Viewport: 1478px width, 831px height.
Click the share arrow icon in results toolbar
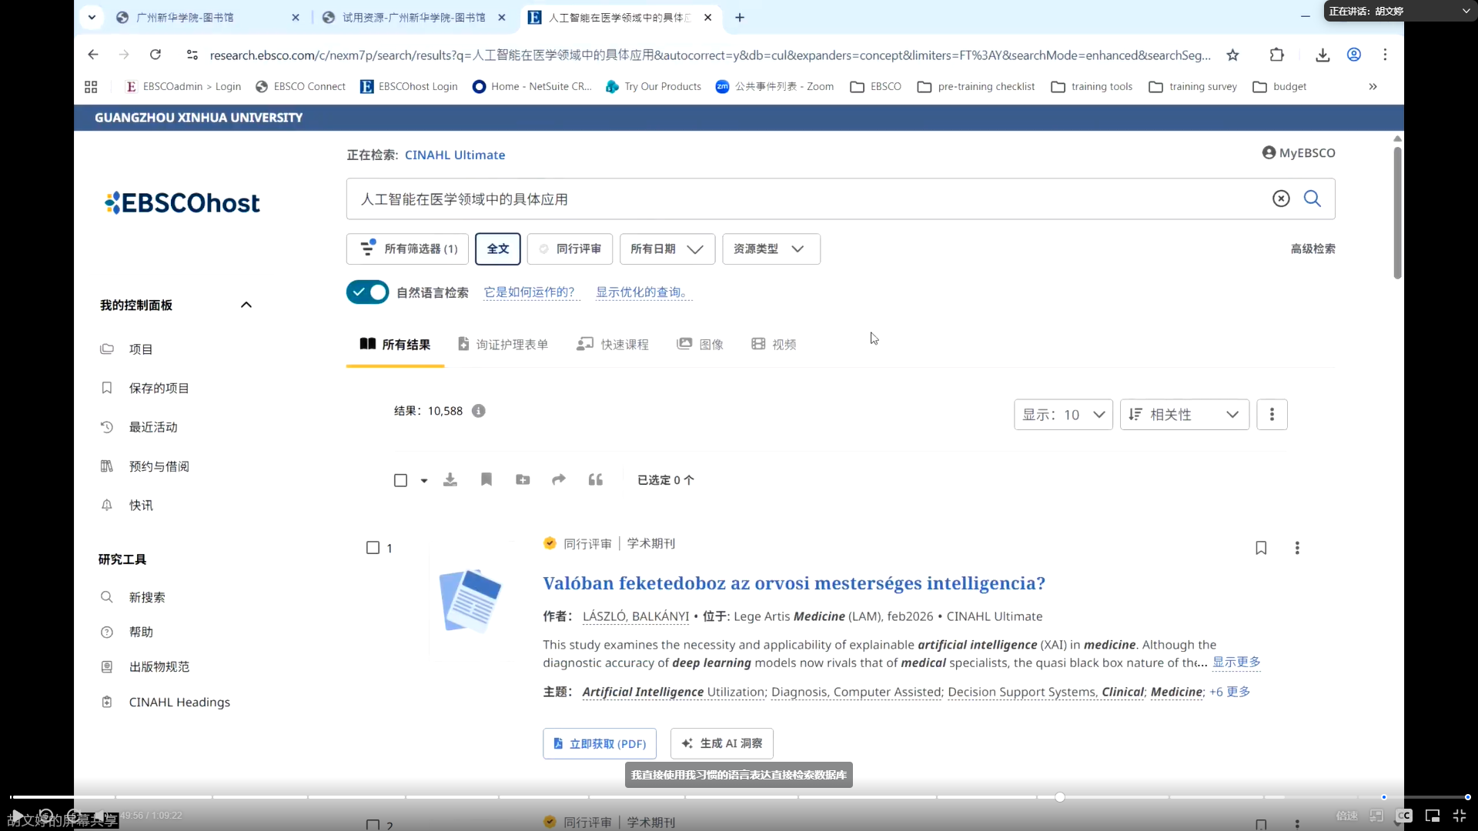[559, 480]
